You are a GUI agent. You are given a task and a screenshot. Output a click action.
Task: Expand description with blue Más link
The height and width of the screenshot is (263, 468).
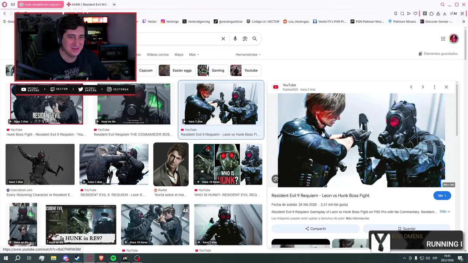(445, 211)
